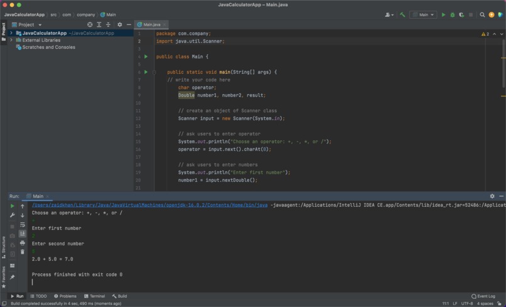The width and height of the screenshot is (506, 307).
Task: Toggle the Favorites side tool window
Action: pos(4,277)
